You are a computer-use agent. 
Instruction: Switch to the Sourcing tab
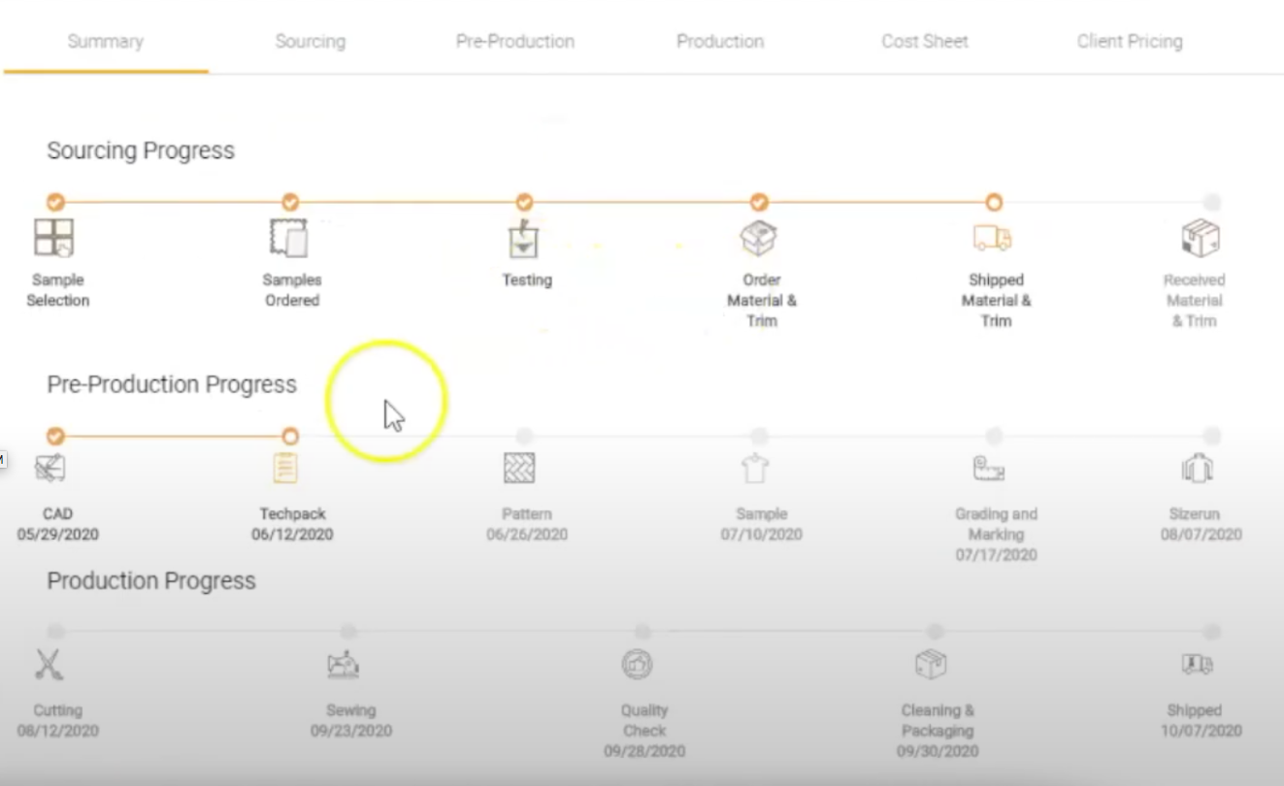click(x=311, y=42)
